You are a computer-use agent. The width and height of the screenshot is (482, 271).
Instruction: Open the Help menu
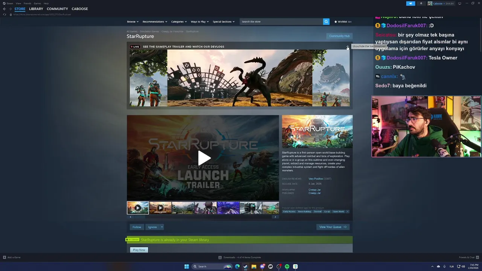click(x=46, y=3)
